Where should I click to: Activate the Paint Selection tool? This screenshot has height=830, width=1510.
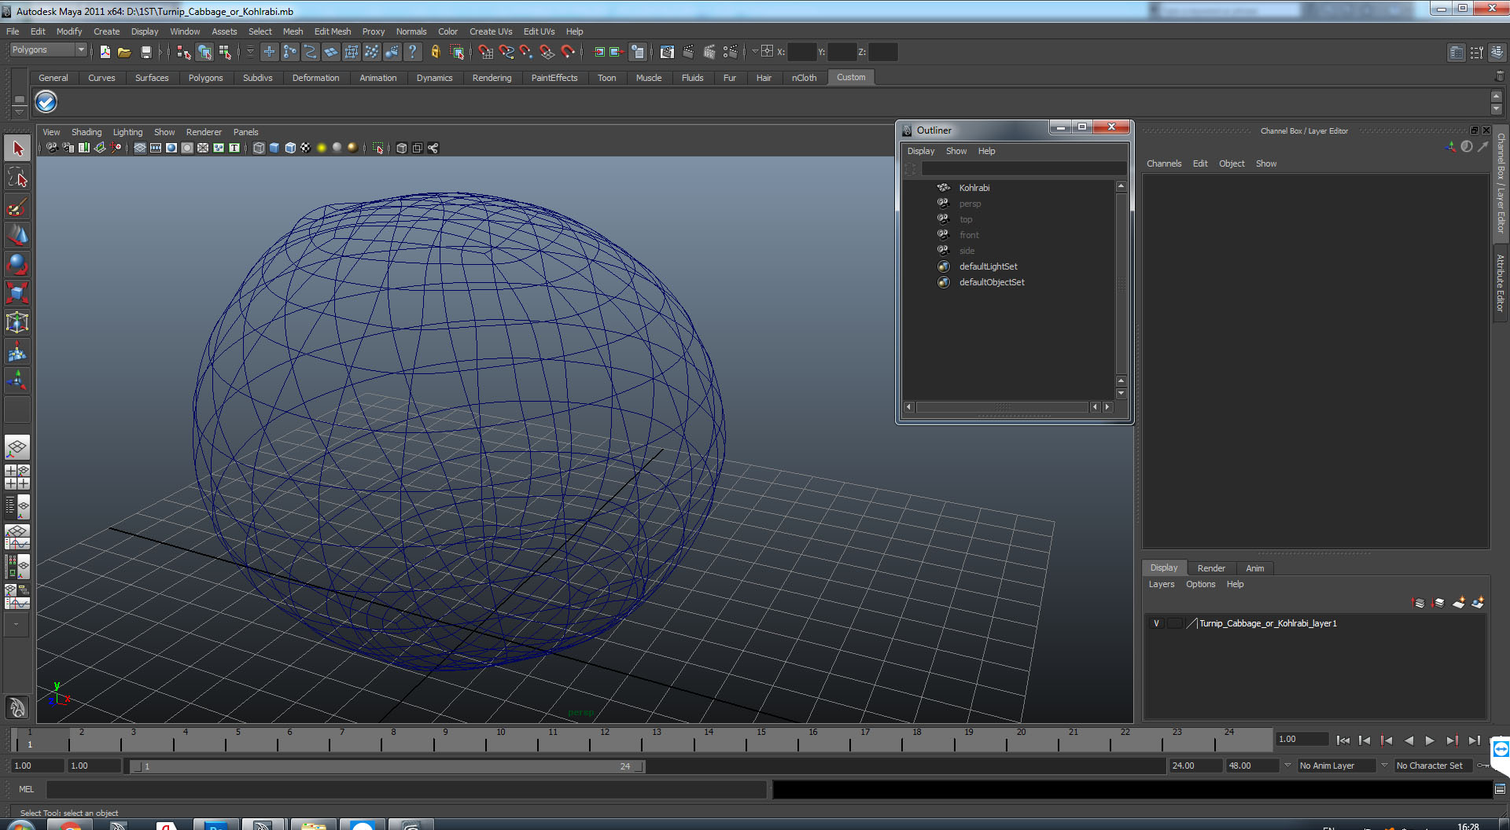(x=17, y=207)
